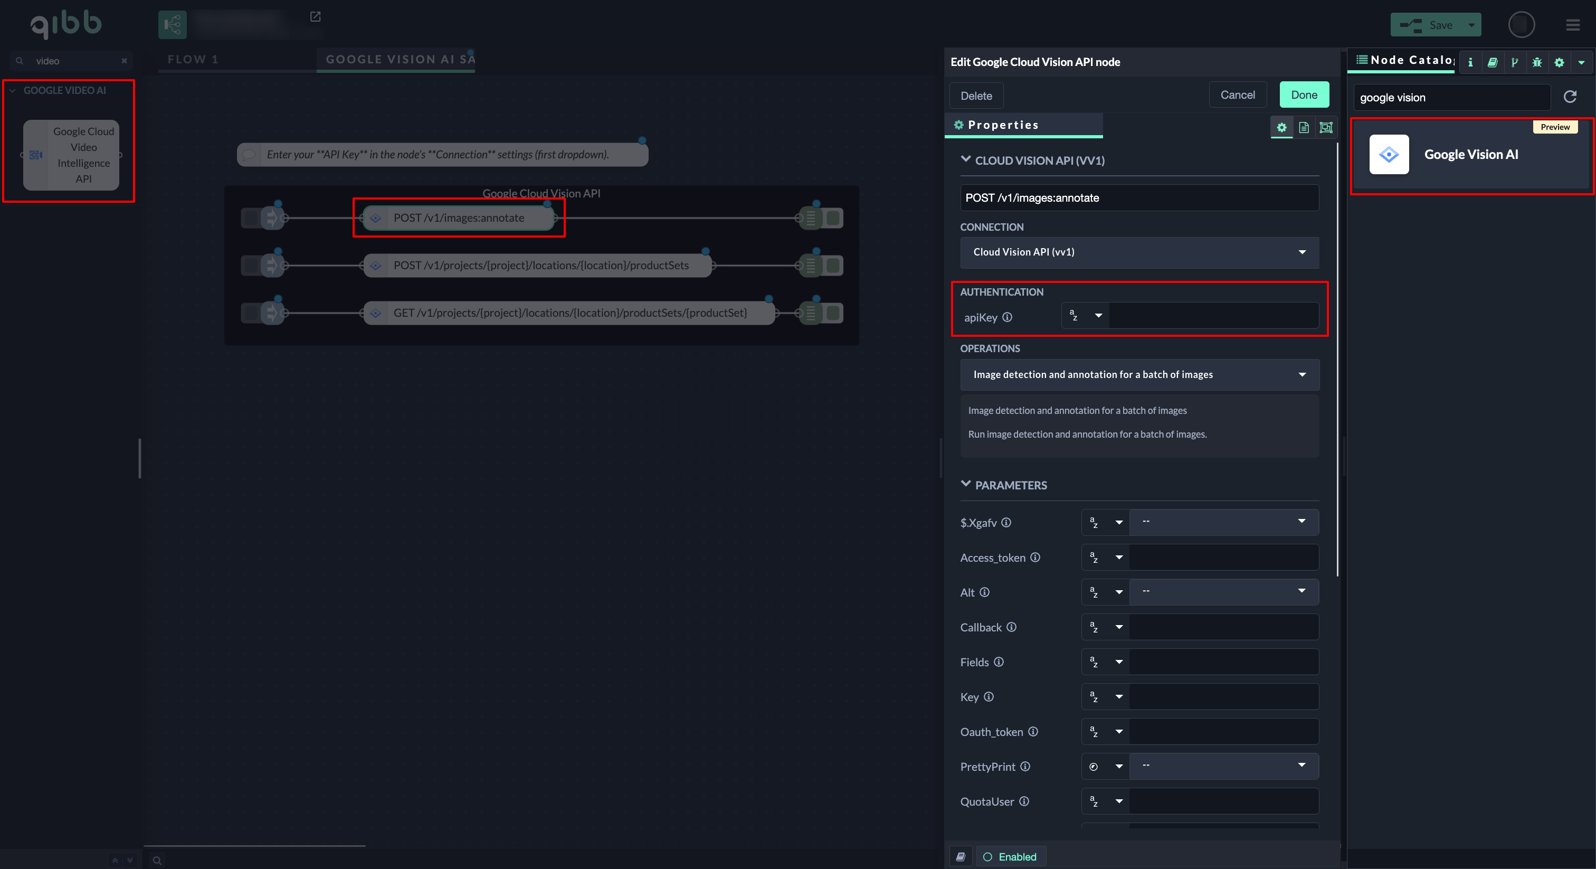Open the help book sidebar icon
1596x869 pixels.
(1493, 62)
